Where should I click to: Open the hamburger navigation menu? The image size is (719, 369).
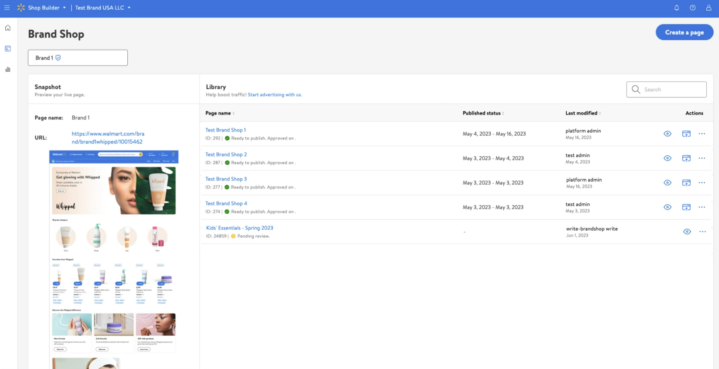(x=7, y=8)
